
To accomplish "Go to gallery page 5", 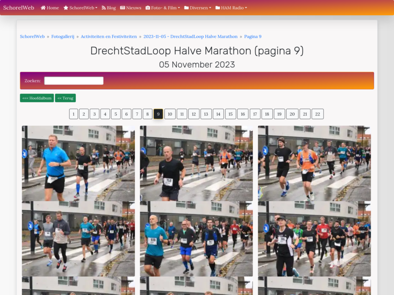I will (x=116, y=114).
